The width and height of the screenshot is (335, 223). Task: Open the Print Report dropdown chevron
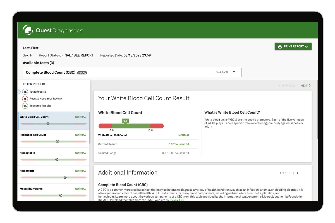pyautogui.click(x=307, y=46)
